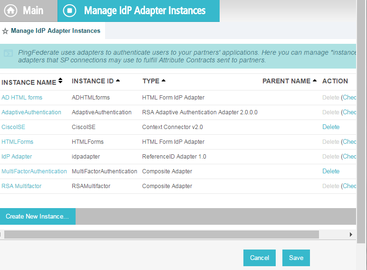Sort by Instance Name using its arrow icon

pyautogui.click(x=60, y=80)
